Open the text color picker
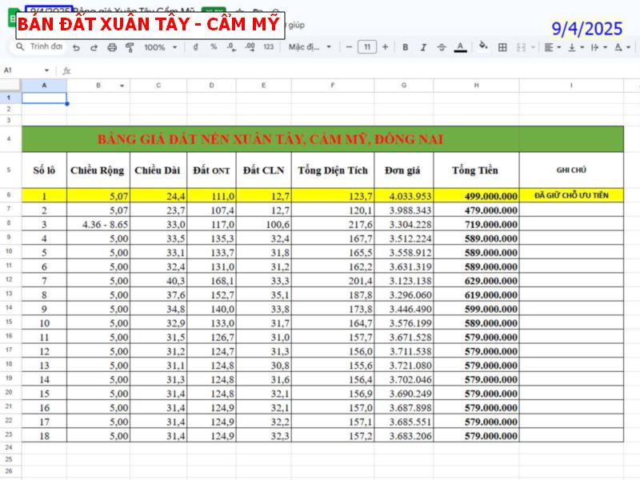Image resolution: width=640 pixels, height=480 pixels. coord(460,47)
